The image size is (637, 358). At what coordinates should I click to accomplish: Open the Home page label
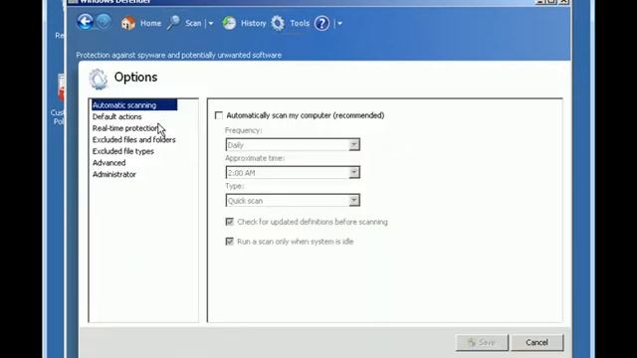150,24
